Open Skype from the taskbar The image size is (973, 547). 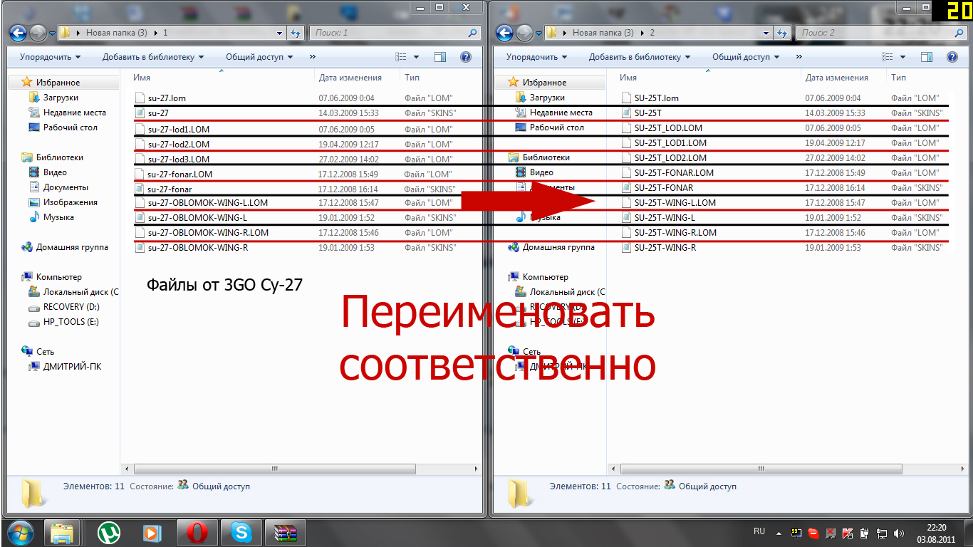(241, 533)
